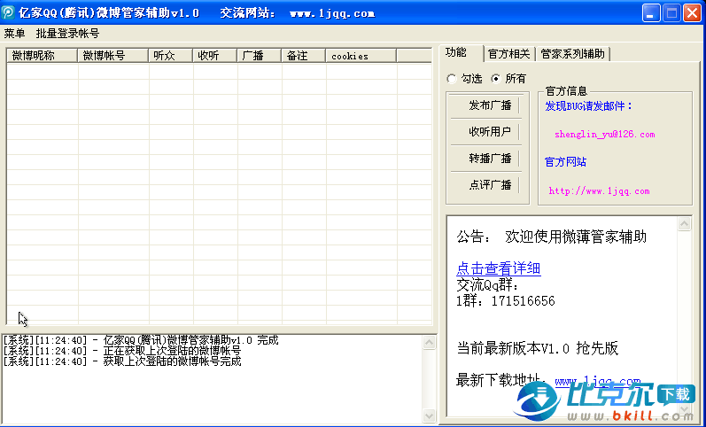Click the announcement panel scroll-up arrow
This screenshot has width=706, height=427.
click(x=684, y=225)
